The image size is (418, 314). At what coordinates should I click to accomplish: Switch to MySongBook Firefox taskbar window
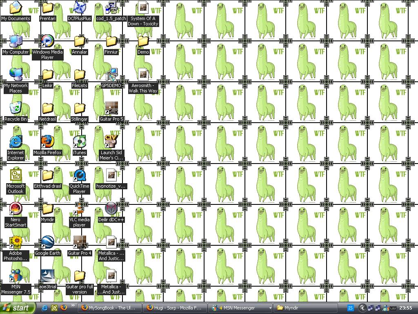109,308
